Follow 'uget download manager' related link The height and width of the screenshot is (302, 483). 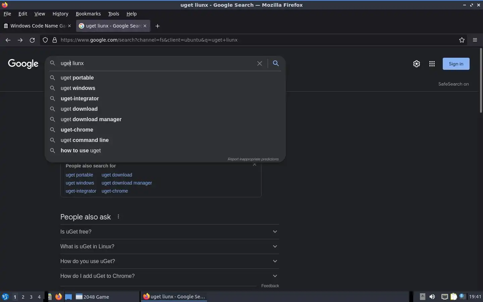click(127, 183)
